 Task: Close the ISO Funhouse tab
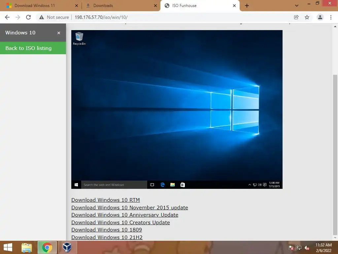234,6
